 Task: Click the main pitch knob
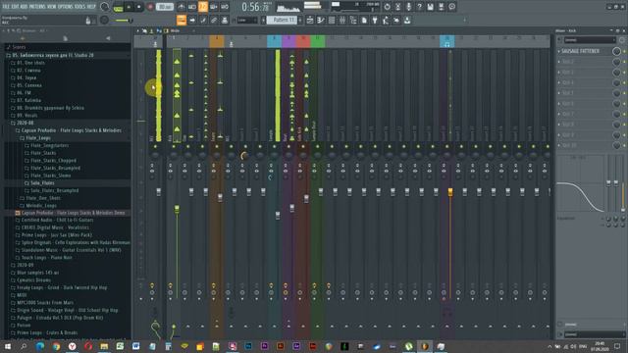tap(104, 20)
